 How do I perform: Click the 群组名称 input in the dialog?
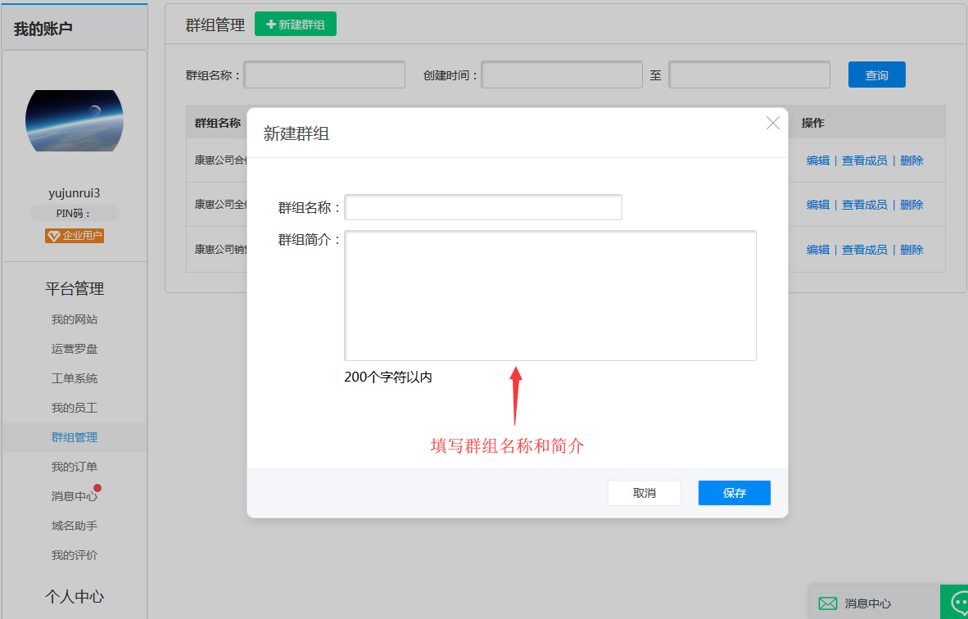tap(482, 206)
